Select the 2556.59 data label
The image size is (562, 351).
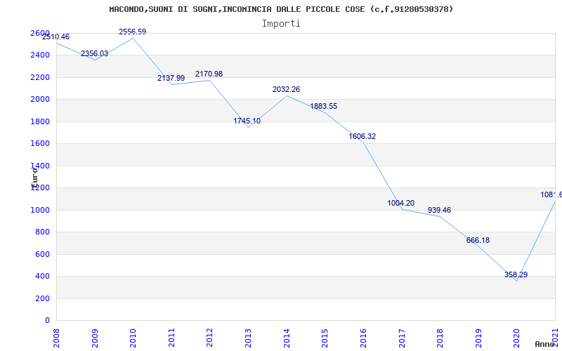(x=133, y=32)
